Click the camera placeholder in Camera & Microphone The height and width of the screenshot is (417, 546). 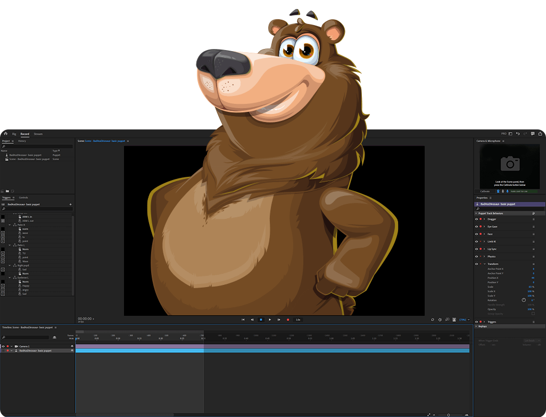point(510,163)
